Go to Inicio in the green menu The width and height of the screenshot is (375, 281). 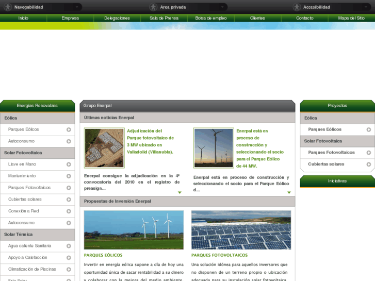(x=23, y=18)
